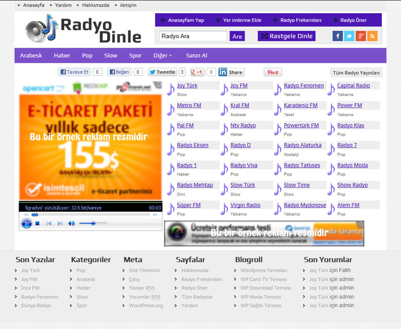Open the Hakkımızda top navigation link
This screenshot has width=401, height=329.
point(96,5)
